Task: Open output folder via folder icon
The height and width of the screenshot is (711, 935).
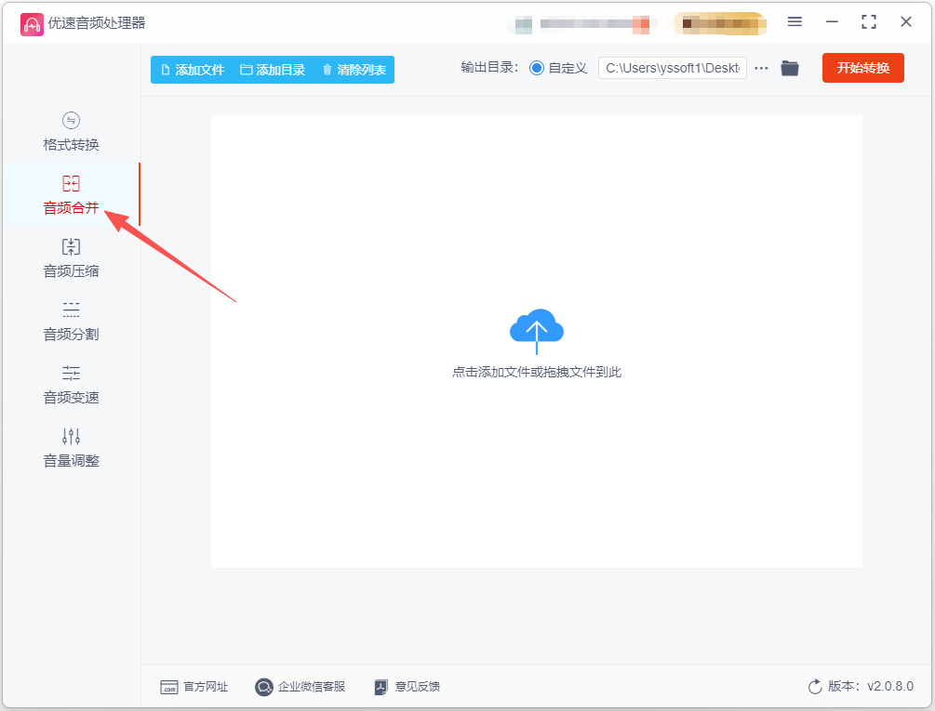Action: (790, 69)
